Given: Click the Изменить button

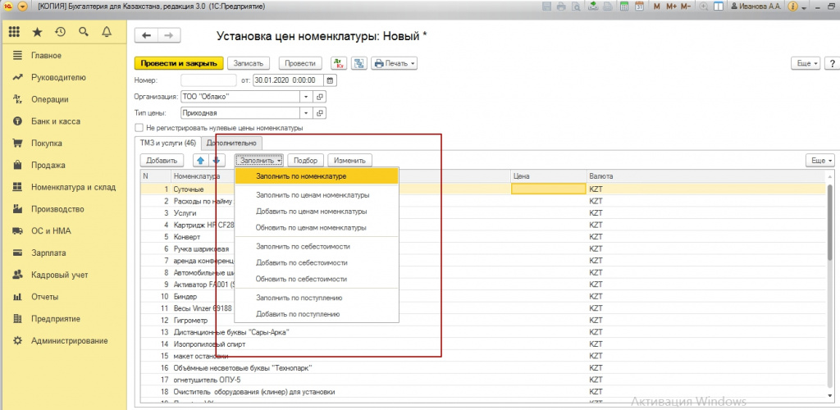Looking at the screenshot, I should 349,160.
